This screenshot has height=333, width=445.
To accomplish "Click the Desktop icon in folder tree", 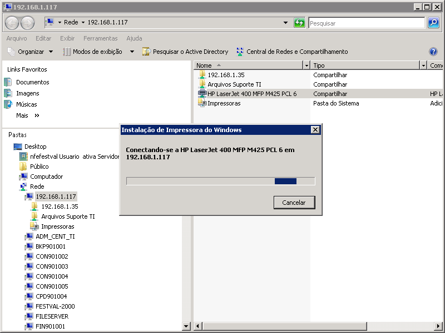I will click(18, 147).
